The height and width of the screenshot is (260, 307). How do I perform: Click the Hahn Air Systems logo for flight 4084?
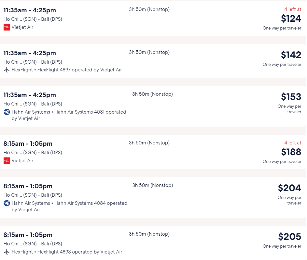point(7,204)
